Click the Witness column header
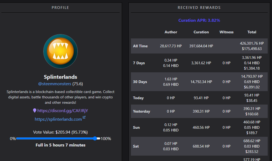 (x=227, y=32)
